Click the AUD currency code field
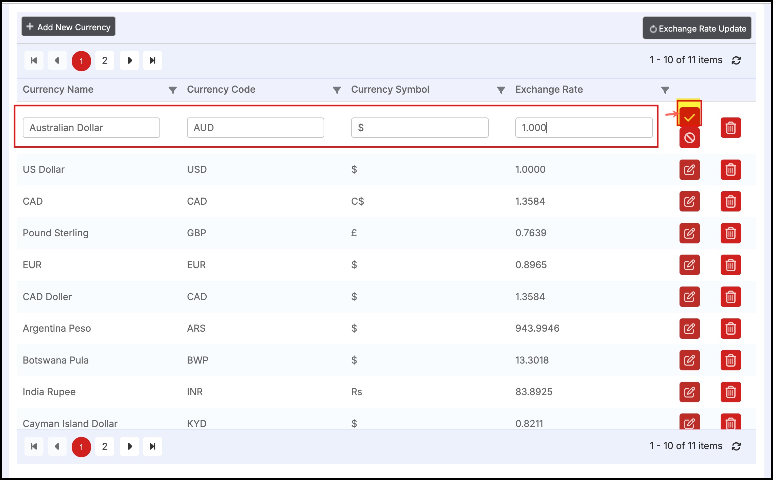 pos(255,128)
